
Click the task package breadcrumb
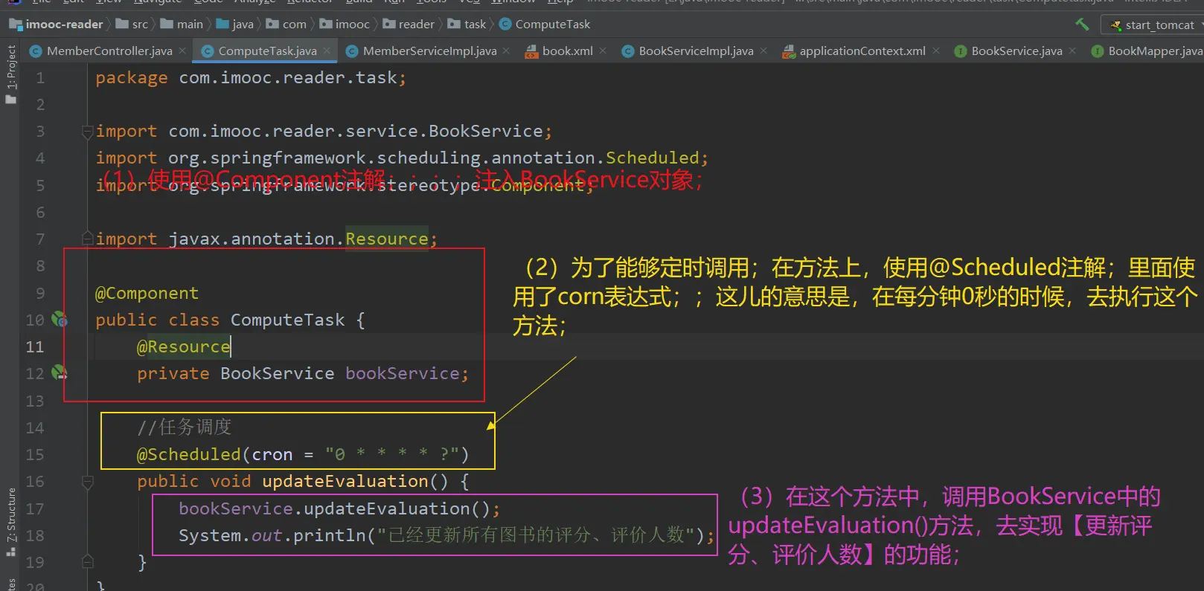pos(467,25)
